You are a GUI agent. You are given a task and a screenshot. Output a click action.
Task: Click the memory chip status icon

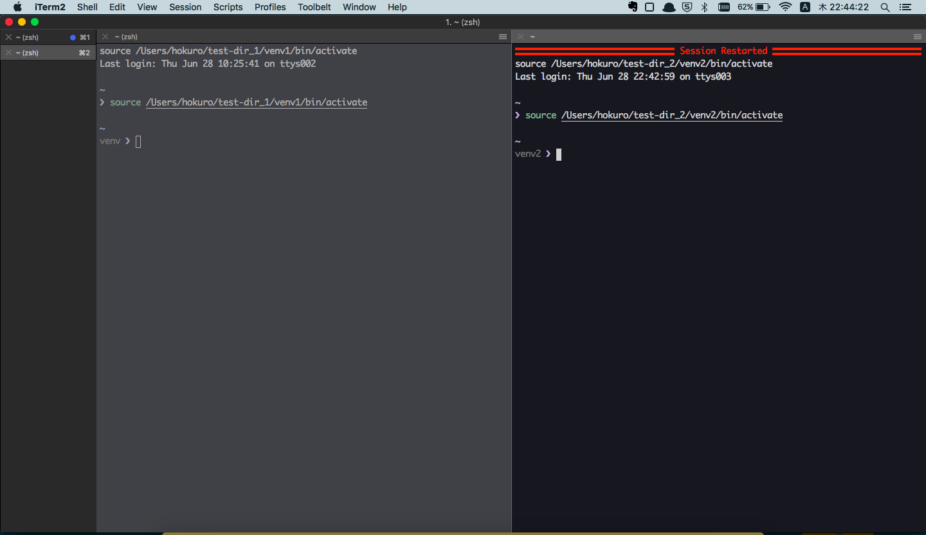(724, 7)
